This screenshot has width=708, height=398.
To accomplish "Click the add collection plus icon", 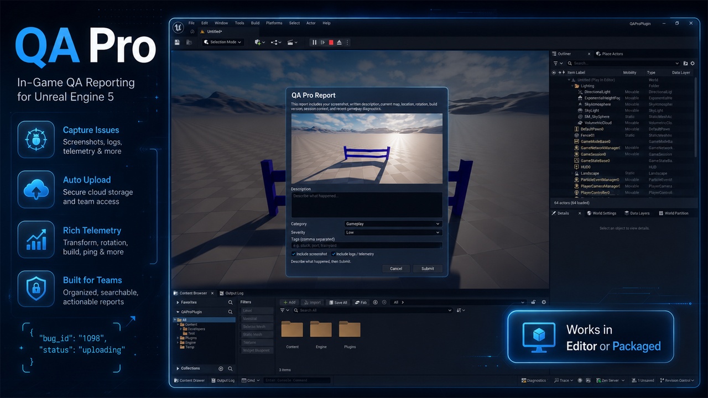I will tap(221, 369).
